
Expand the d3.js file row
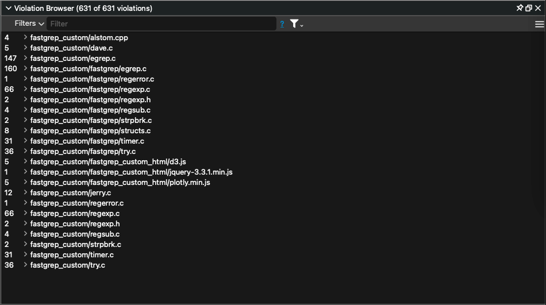click(25, 161)
